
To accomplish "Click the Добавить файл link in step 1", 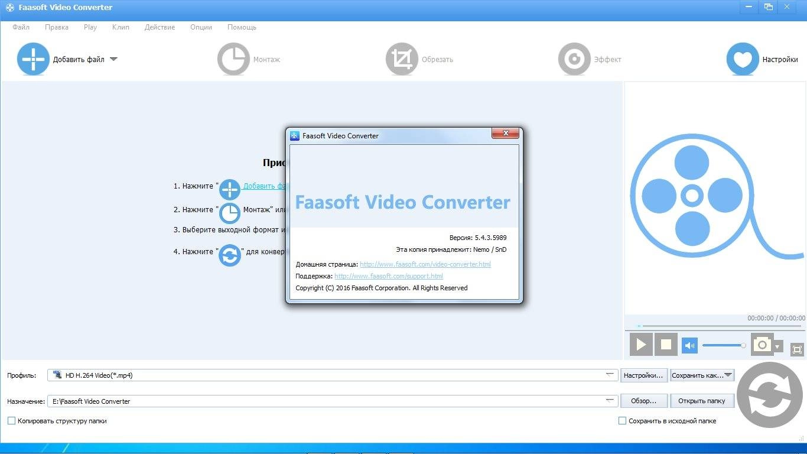I will (x=265, y=186).
